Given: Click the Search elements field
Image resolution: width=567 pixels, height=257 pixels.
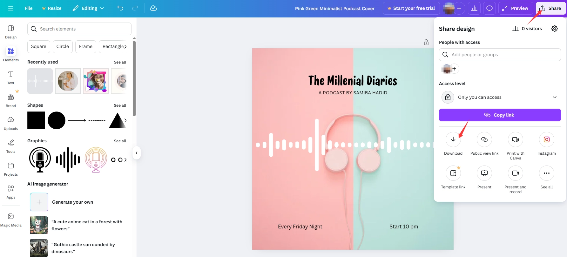Looking at the screenshot, I should (x=79, y=29).
